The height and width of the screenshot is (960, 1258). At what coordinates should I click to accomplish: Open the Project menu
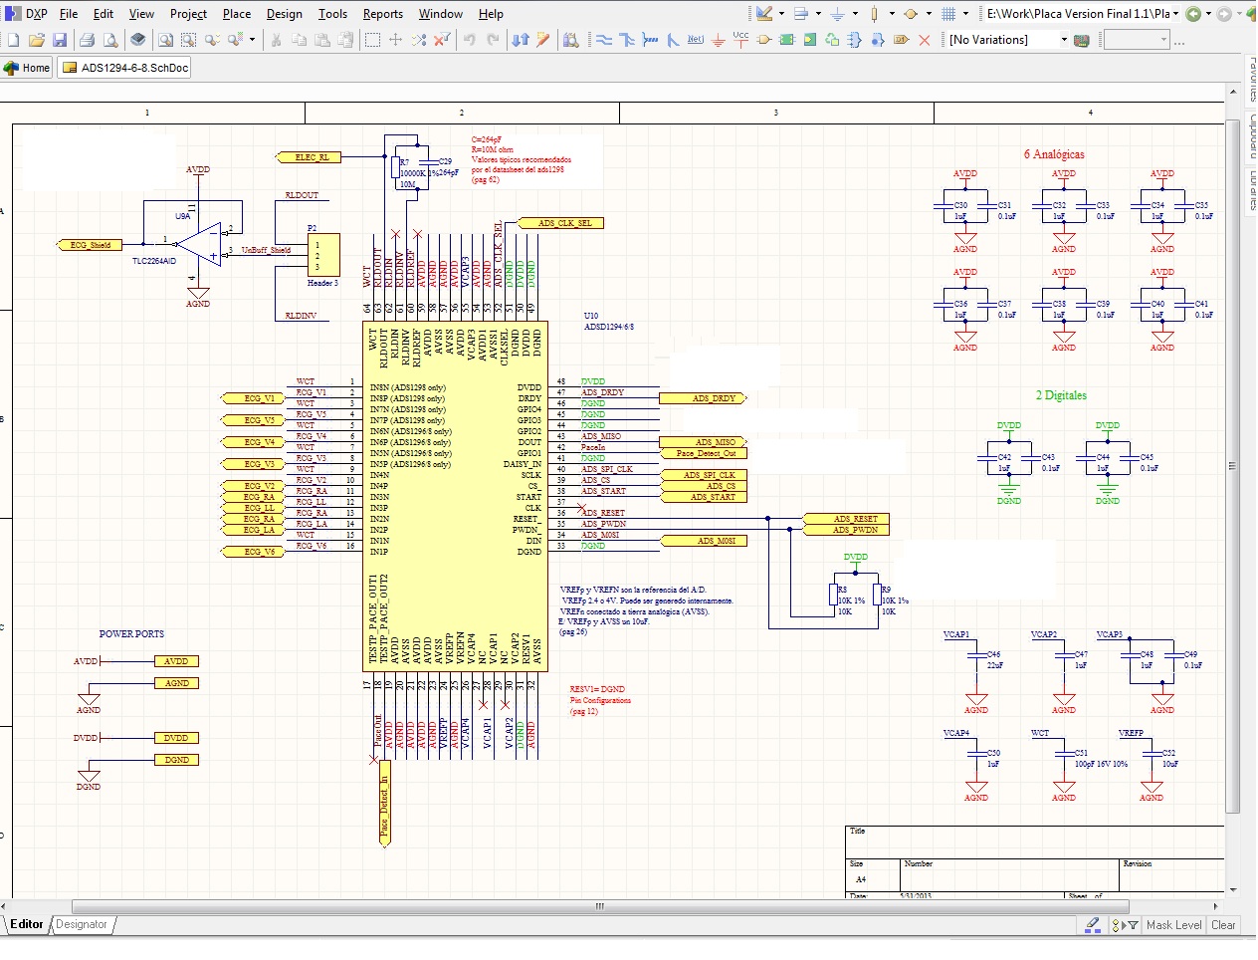(x=188, y=14)
